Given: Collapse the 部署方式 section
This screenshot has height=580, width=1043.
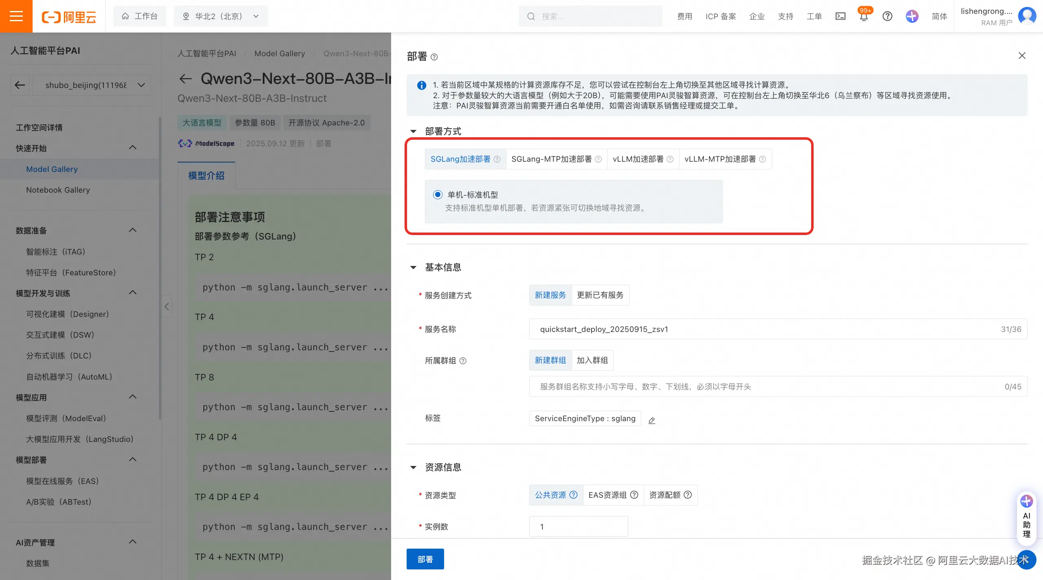Looking at the screenshot, I should coord(413,132).
